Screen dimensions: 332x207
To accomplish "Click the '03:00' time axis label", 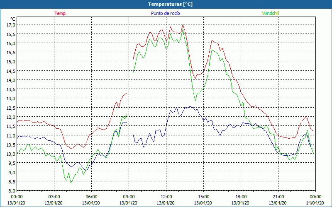I will point(54,197).
